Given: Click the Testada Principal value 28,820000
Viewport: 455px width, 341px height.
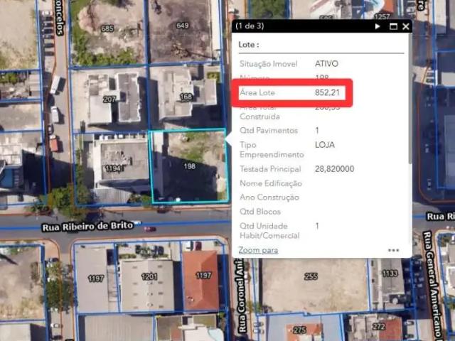Looking at the screenshot, I should click(x=334, y=169).
